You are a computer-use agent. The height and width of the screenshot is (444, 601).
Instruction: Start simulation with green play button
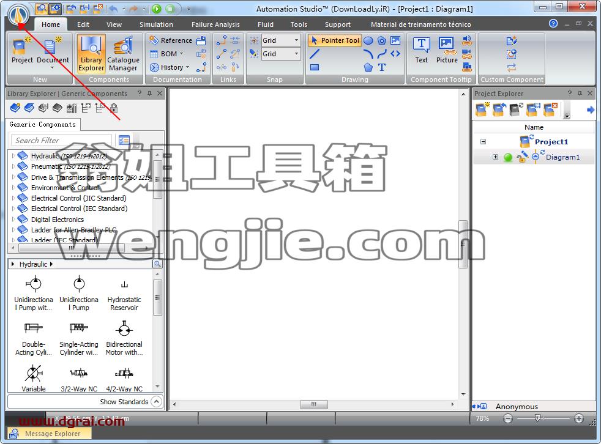click(157, 9)
